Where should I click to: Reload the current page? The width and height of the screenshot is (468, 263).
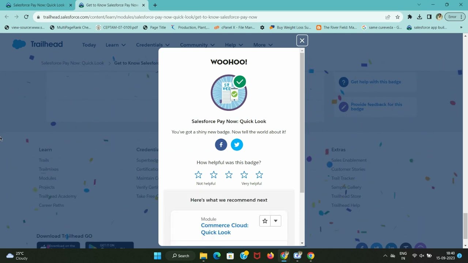26,17
